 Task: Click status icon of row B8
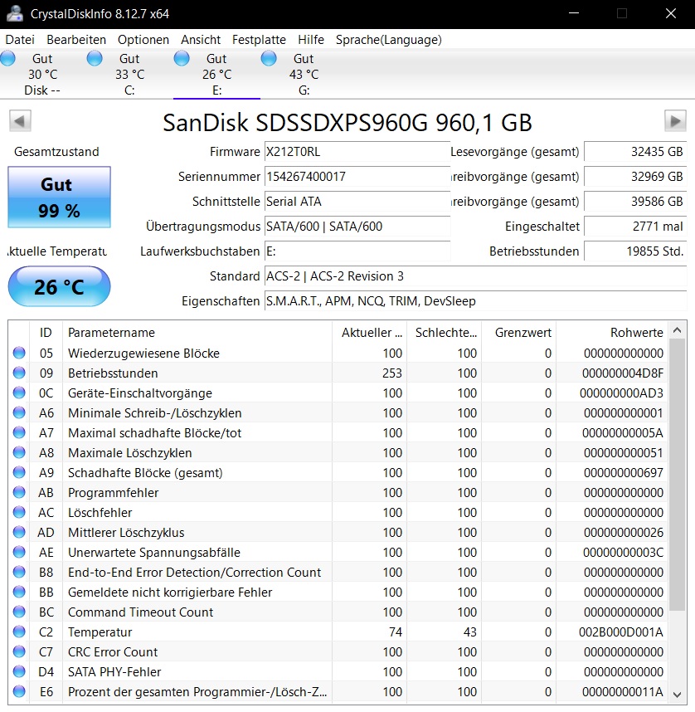pos(19,572)
